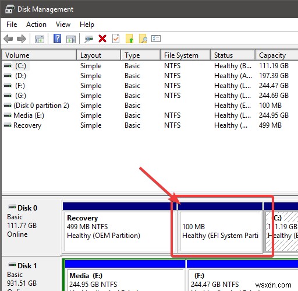This screenshot has height=291, width=298.
Task: Click the Disk 1 label panel
Action: click(x=32, y=274)
